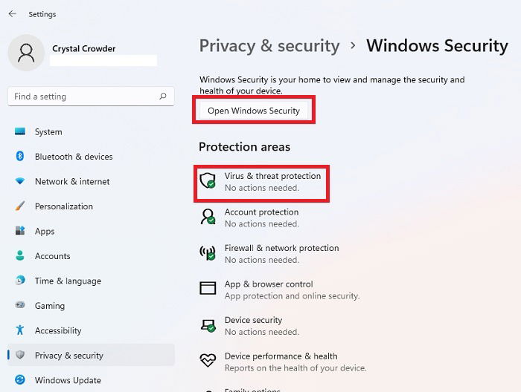Image resolution: width=521 pixels, height=392 pixels.
Task: Click the back arrow in Settings
Action: click(13, 14)
